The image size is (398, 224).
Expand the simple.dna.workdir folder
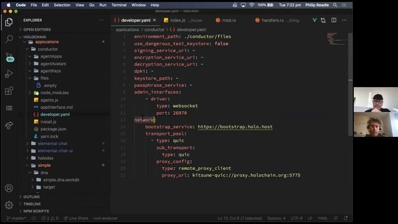pos(61,180)
